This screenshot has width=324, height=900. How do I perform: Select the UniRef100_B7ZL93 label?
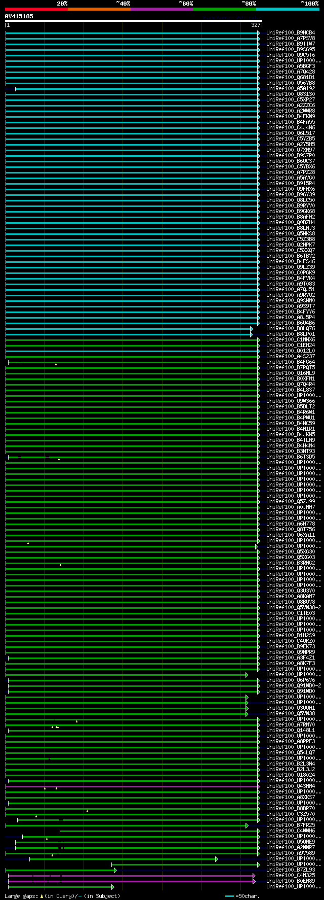291,870
